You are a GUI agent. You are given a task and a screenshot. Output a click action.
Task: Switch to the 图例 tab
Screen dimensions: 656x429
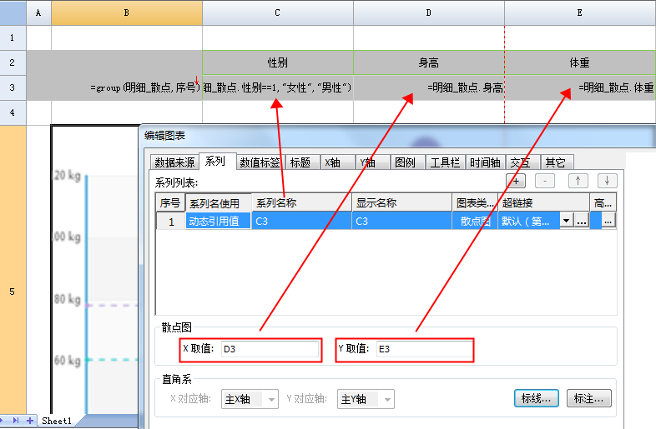(405, 162)
